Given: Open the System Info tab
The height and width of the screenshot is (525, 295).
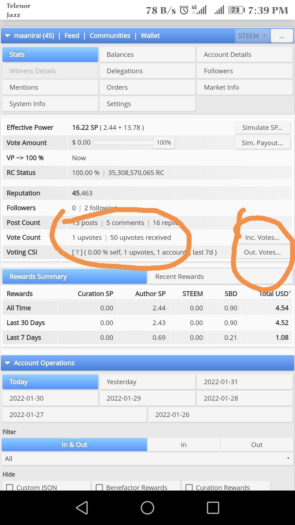Looking at the screenshot, I should pos(50,104).
